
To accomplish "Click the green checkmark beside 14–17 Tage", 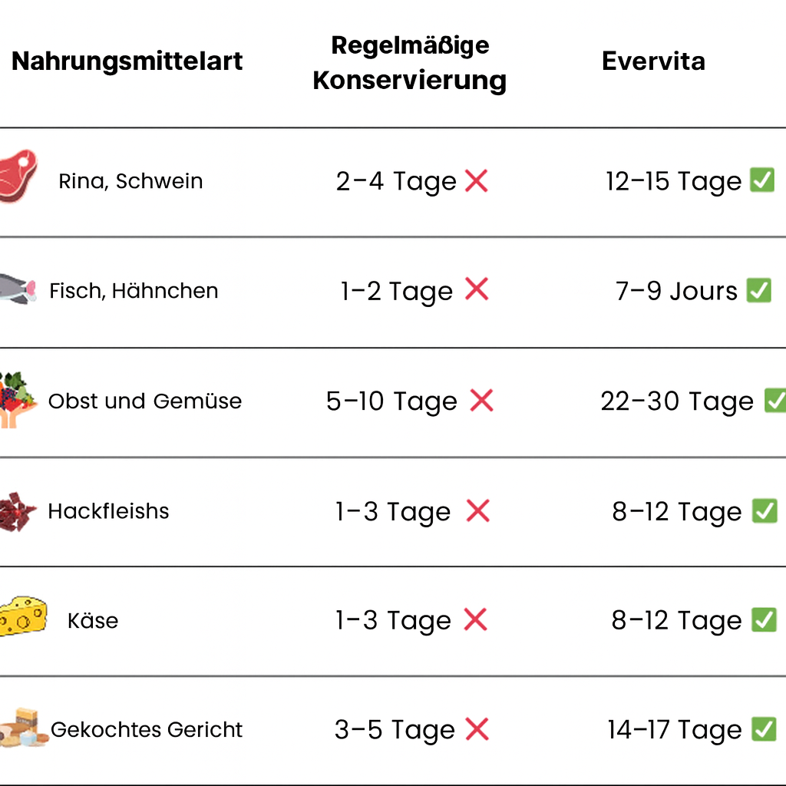I will coord(764,729).
